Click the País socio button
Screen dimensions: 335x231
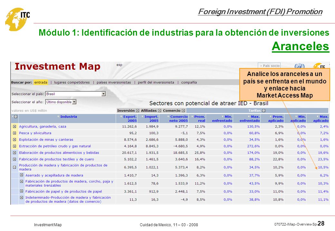pos(269,66)
